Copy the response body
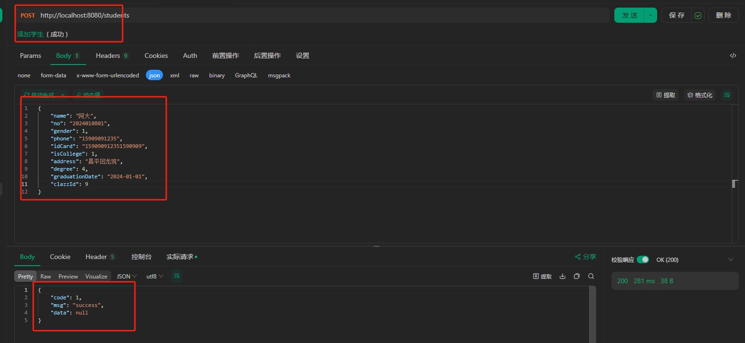745x343 pixels. coord(577,276)
